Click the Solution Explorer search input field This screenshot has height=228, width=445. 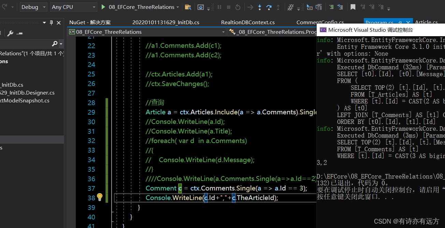click(26, 44)
